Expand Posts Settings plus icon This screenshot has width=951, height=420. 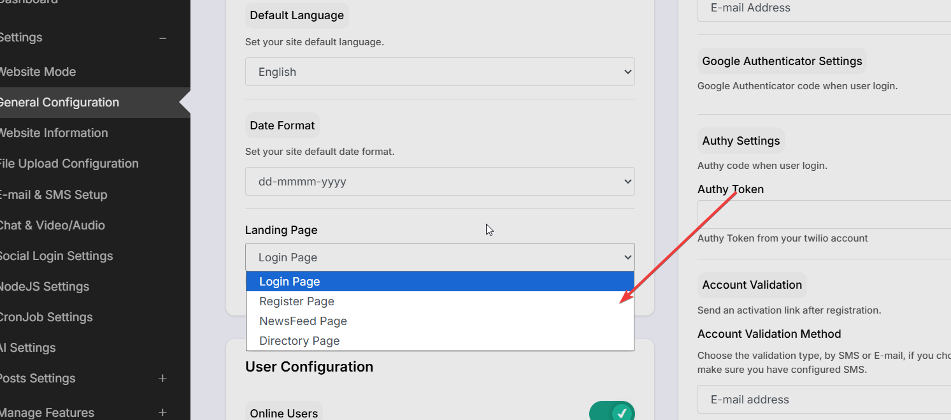(x=162, y=379)
